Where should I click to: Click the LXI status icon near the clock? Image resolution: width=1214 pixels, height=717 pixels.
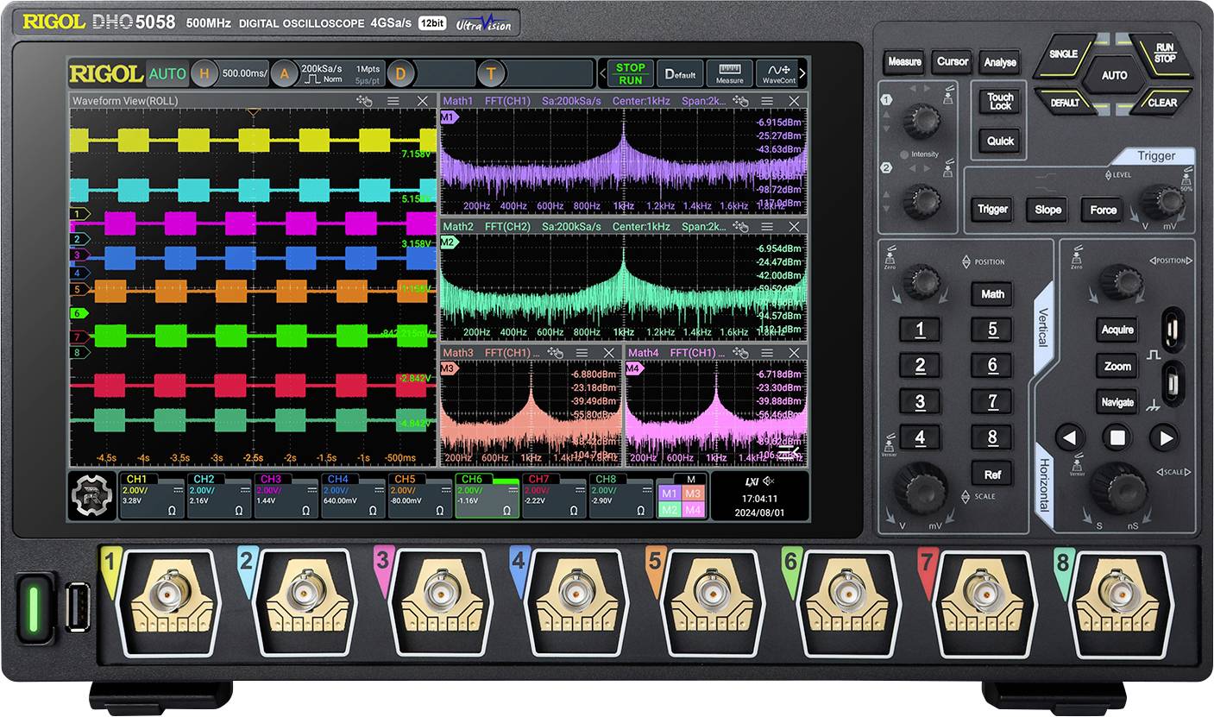pos(752,481)
